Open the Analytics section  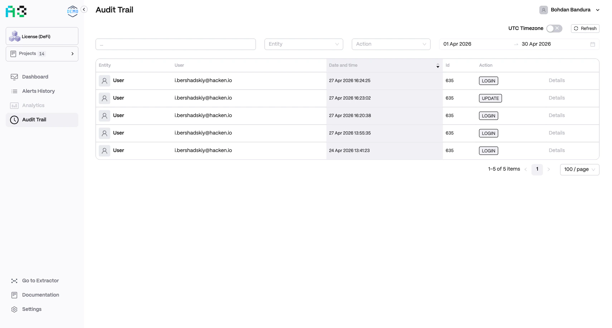pos(42,105)
